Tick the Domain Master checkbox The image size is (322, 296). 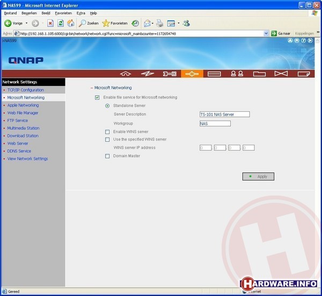point(107,156)
